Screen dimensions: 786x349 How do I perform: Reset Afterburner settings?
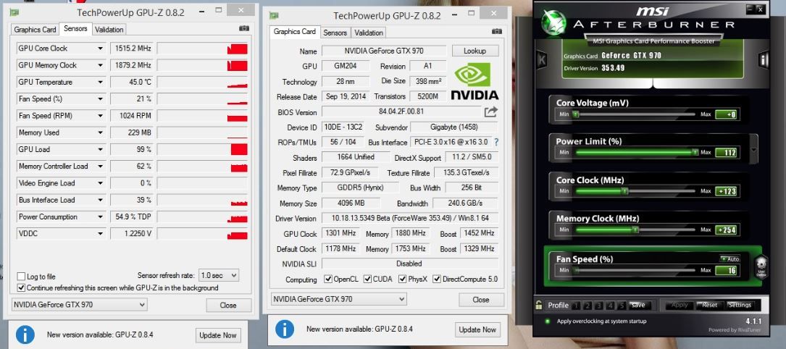coord(710,305)
